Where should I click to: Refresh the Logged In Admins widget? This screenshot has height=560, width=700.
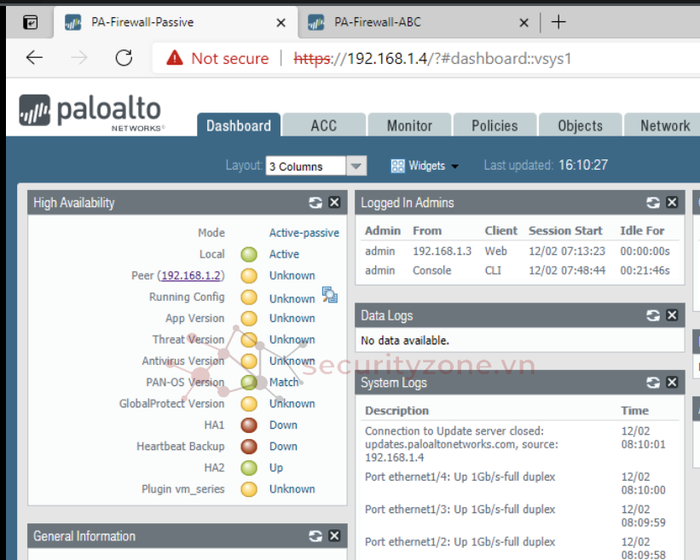point(653,203)
